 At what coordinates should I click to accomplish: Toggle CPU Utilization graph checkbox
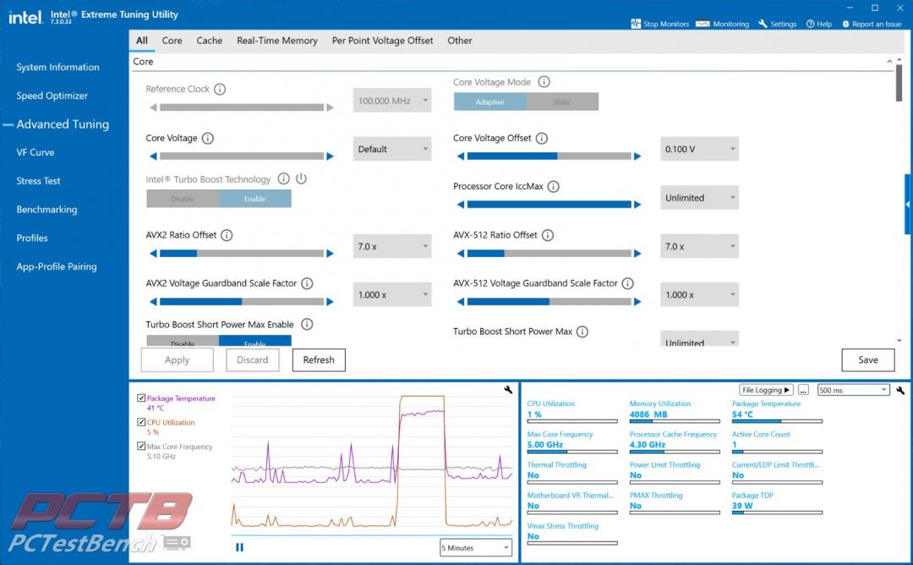tap(141, 422)
